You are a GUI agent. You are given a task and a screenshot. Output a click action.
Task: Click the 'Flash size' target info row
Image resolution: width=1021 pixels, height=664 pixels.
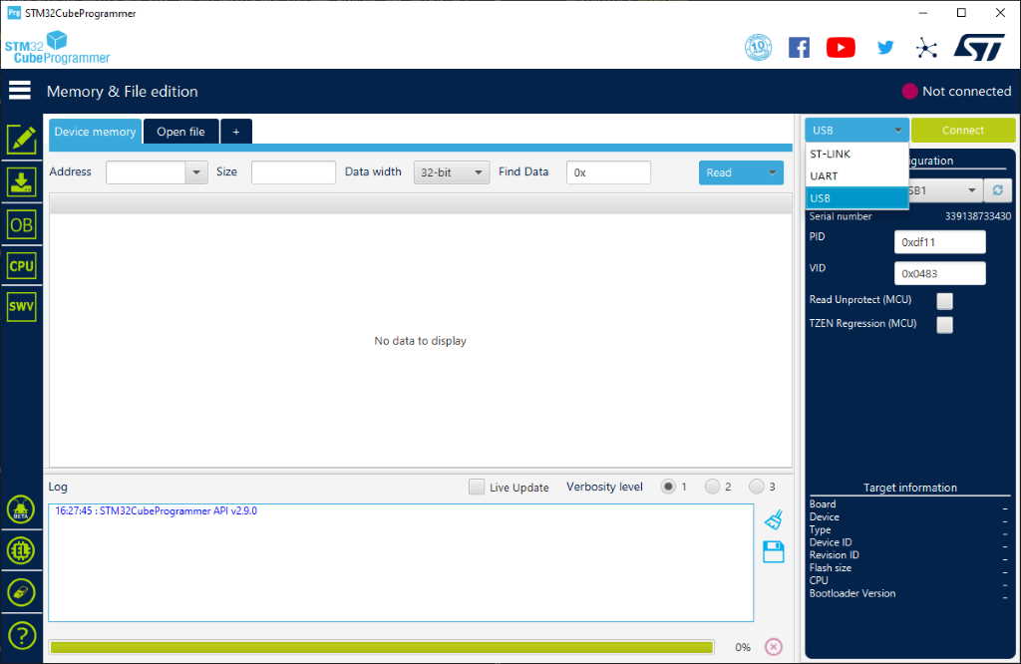coord(909,567)
